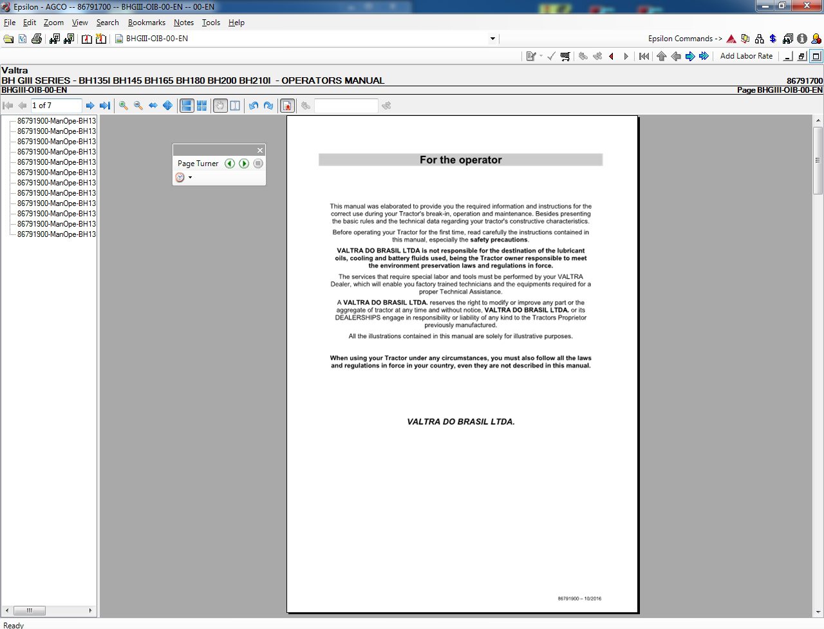Click the gray left arrow icon

point(676,56)
